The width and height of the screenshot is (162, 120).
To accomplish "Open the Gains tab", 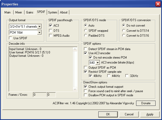I will 30,12.
